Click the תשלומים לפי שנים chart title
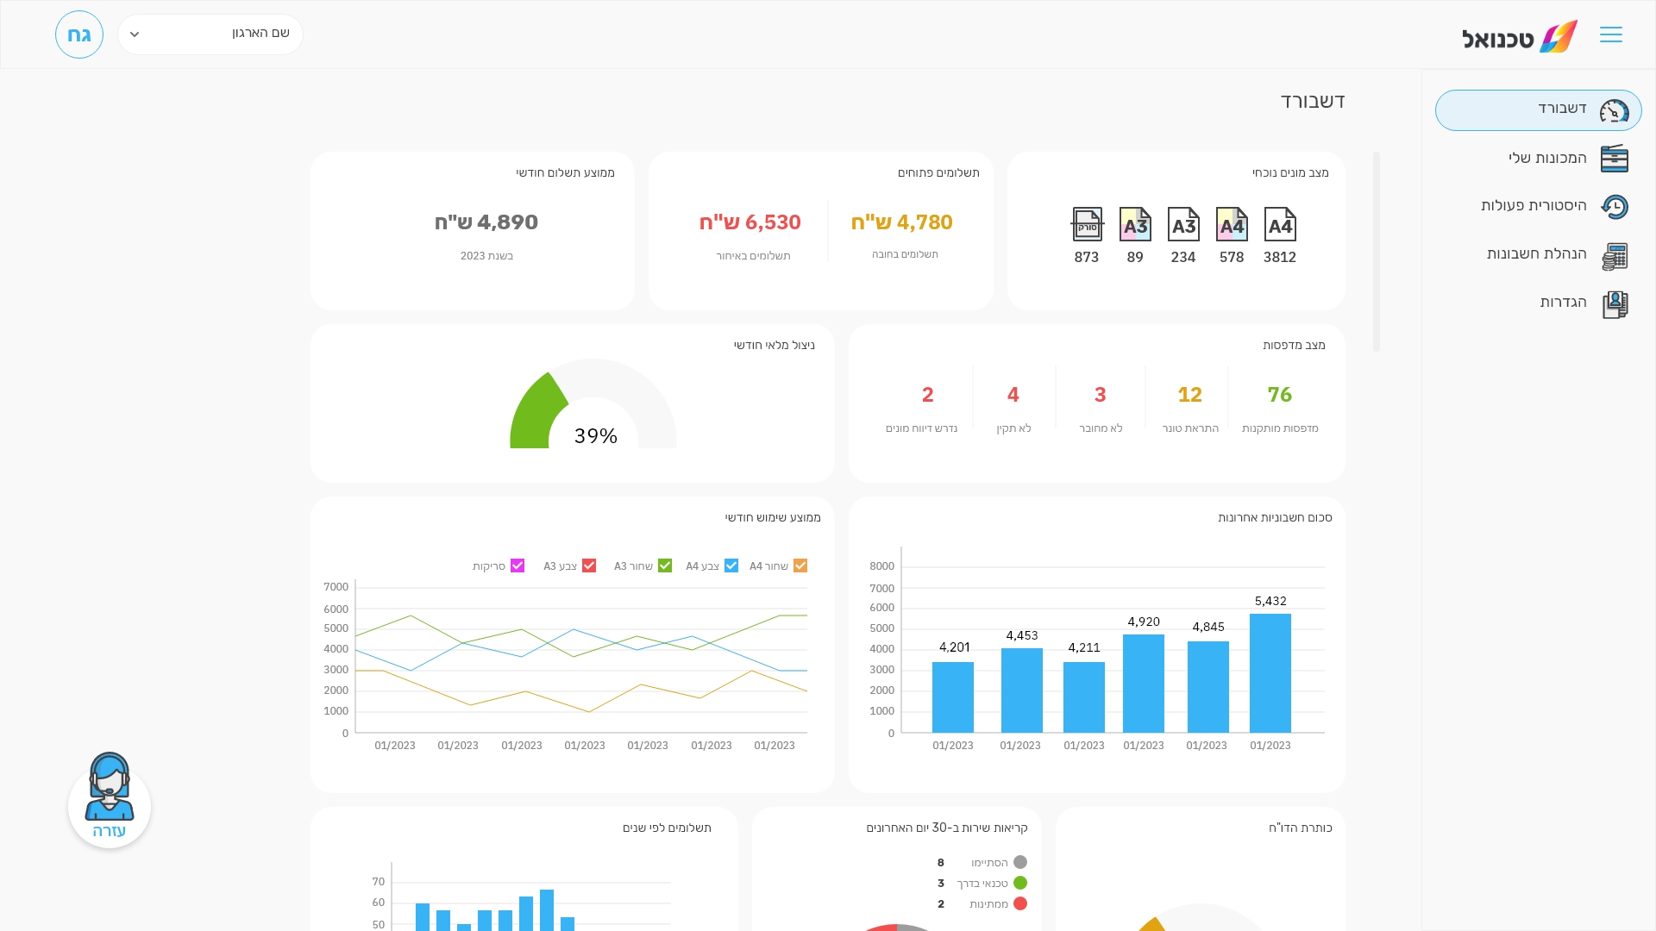The height and width of the screenshot is (931, 1656). click(667, 828)
